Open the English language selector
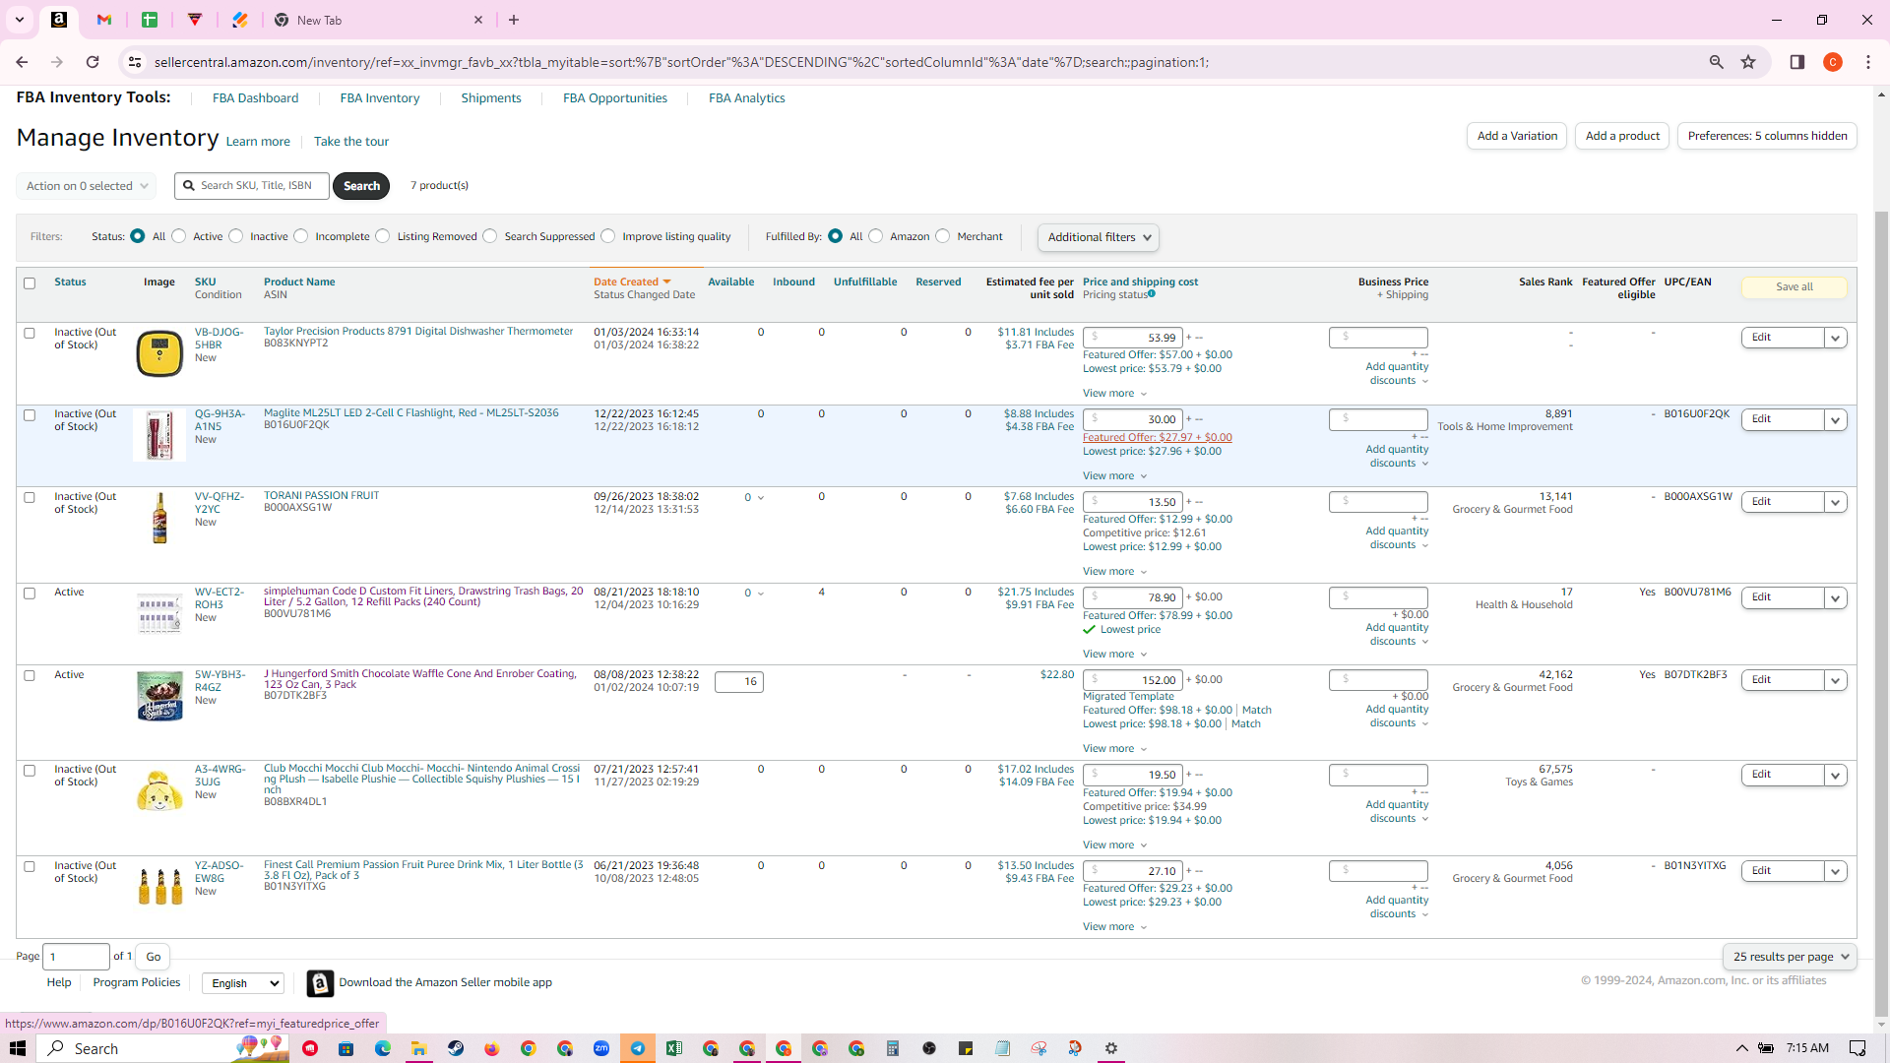Viewport: 1890px width, 1063px height. pos(243,983)
